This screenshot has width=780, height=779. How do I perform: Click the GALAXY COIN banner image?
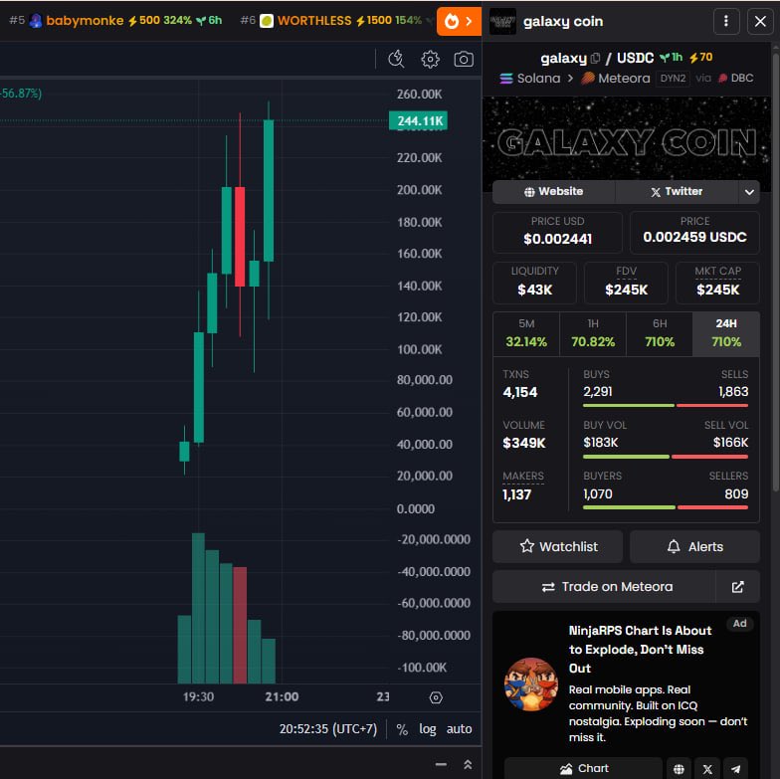(x=627, y=138)
